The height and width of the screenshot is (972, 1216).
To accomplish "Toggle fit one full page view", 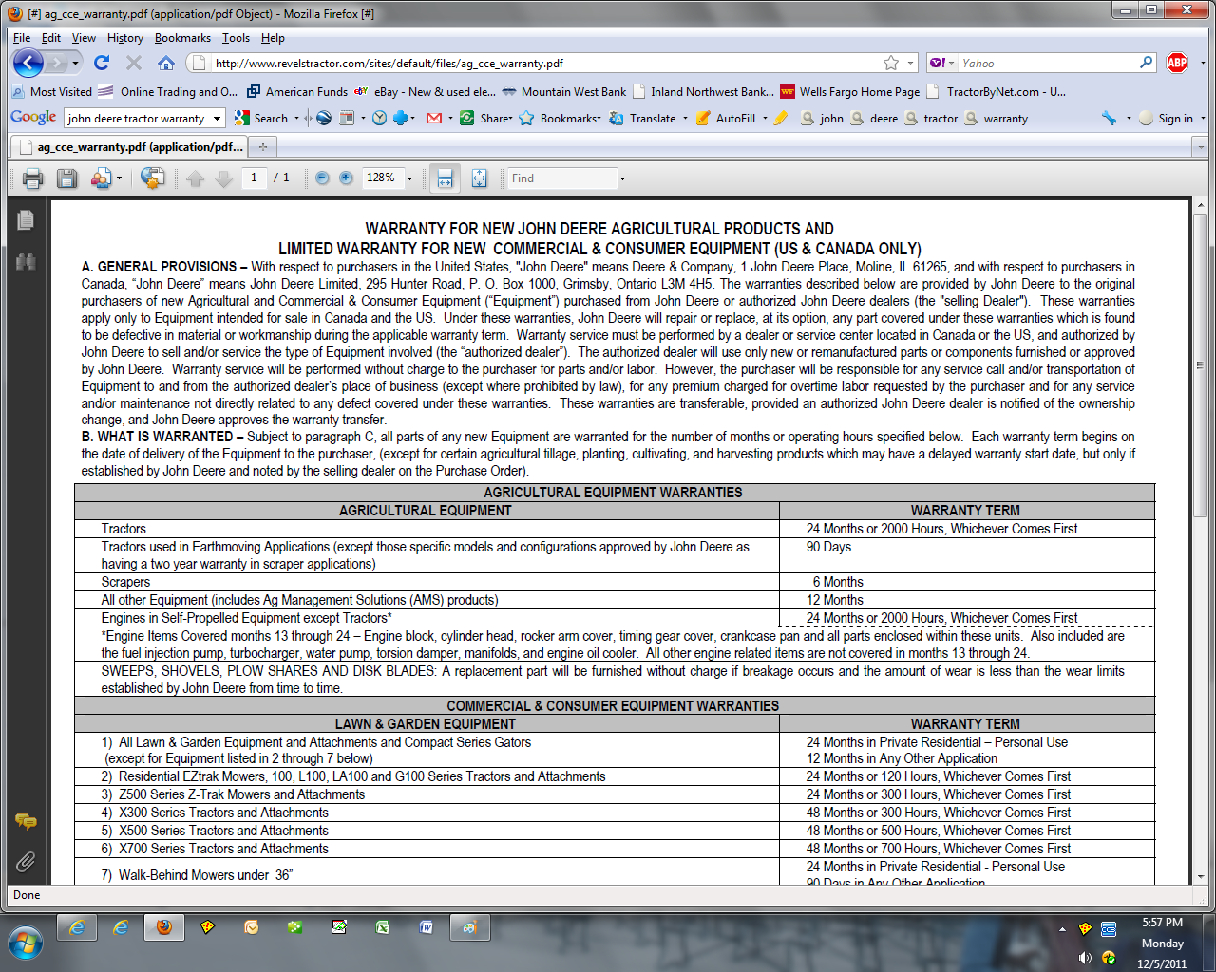I will [x=479, y=178].
